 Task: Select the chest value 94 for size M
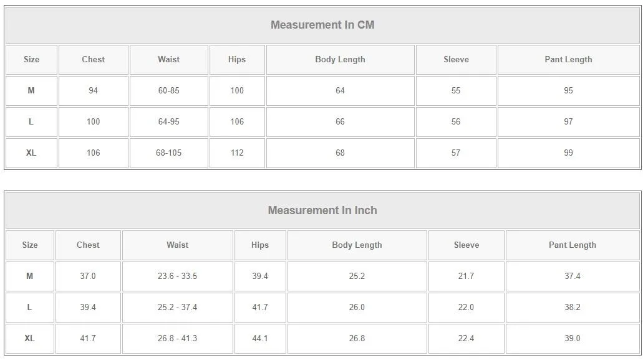tap(93, 91)
